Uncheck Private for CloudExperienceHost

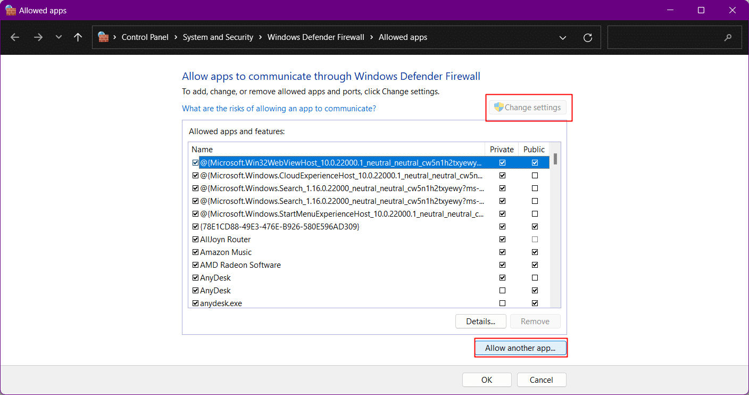(x=502, y=176)
